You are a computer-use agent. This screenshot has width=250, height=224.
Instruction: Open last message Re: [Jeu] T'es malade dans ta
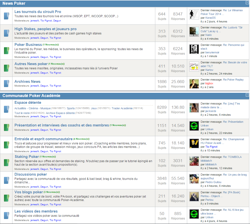coord(220,106)
